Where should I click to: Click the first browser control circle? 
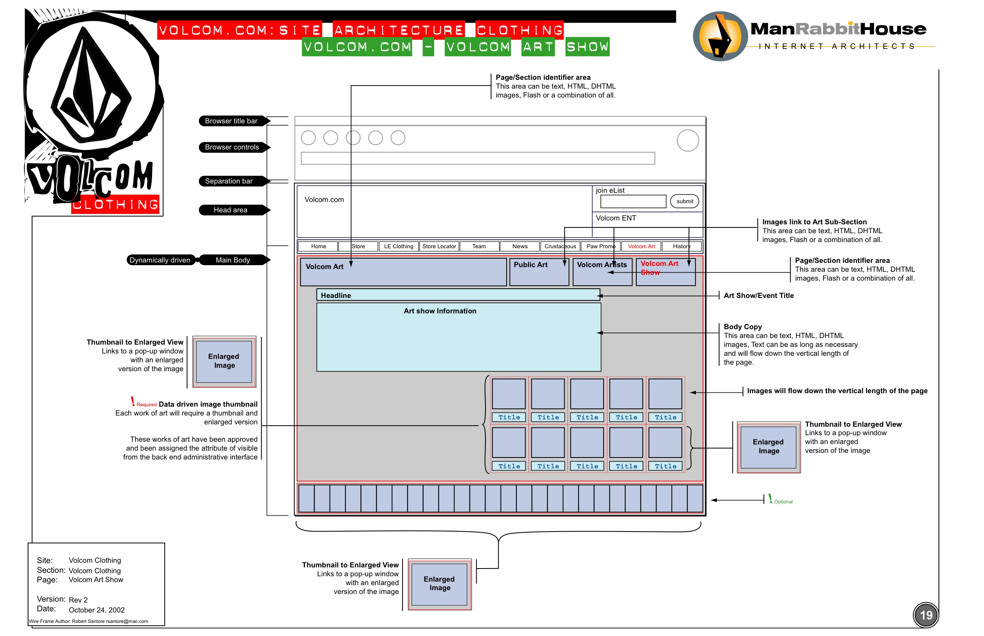pyautogui.click(x=308, y=138)
